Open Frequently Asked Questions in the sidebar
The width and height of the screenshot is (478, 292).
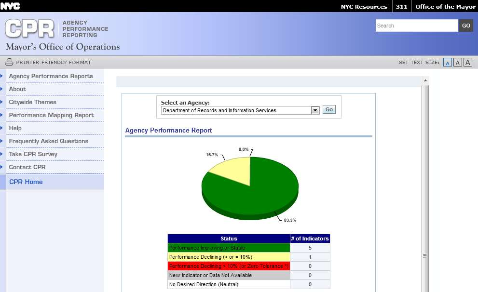click(x=48, y=141)
